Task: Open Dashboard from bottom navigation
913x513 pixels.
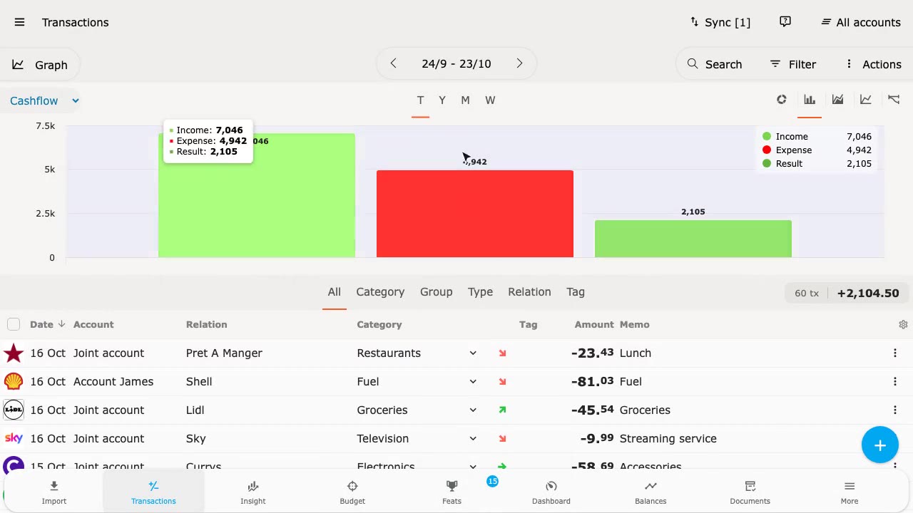Action: pyautogui.click(x=551, y=492)
